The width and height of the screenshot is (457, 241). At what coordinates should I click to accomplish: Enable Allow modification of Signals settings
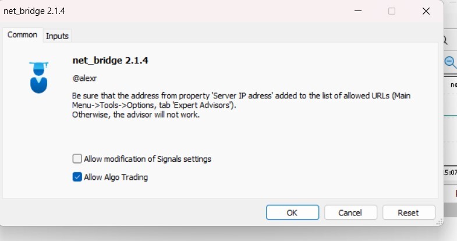[x=77, y=158]
